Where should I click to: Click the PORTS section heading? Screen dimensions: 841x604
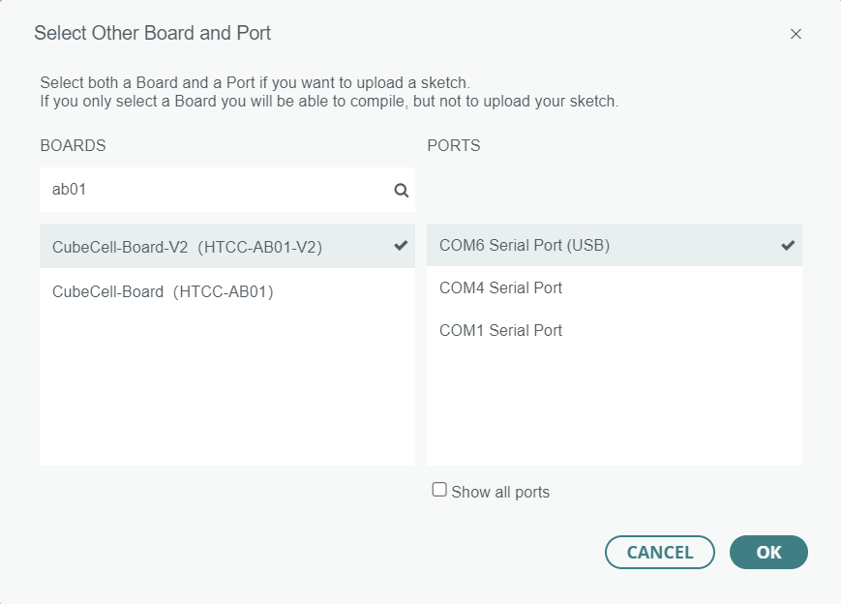pos(454,146)
